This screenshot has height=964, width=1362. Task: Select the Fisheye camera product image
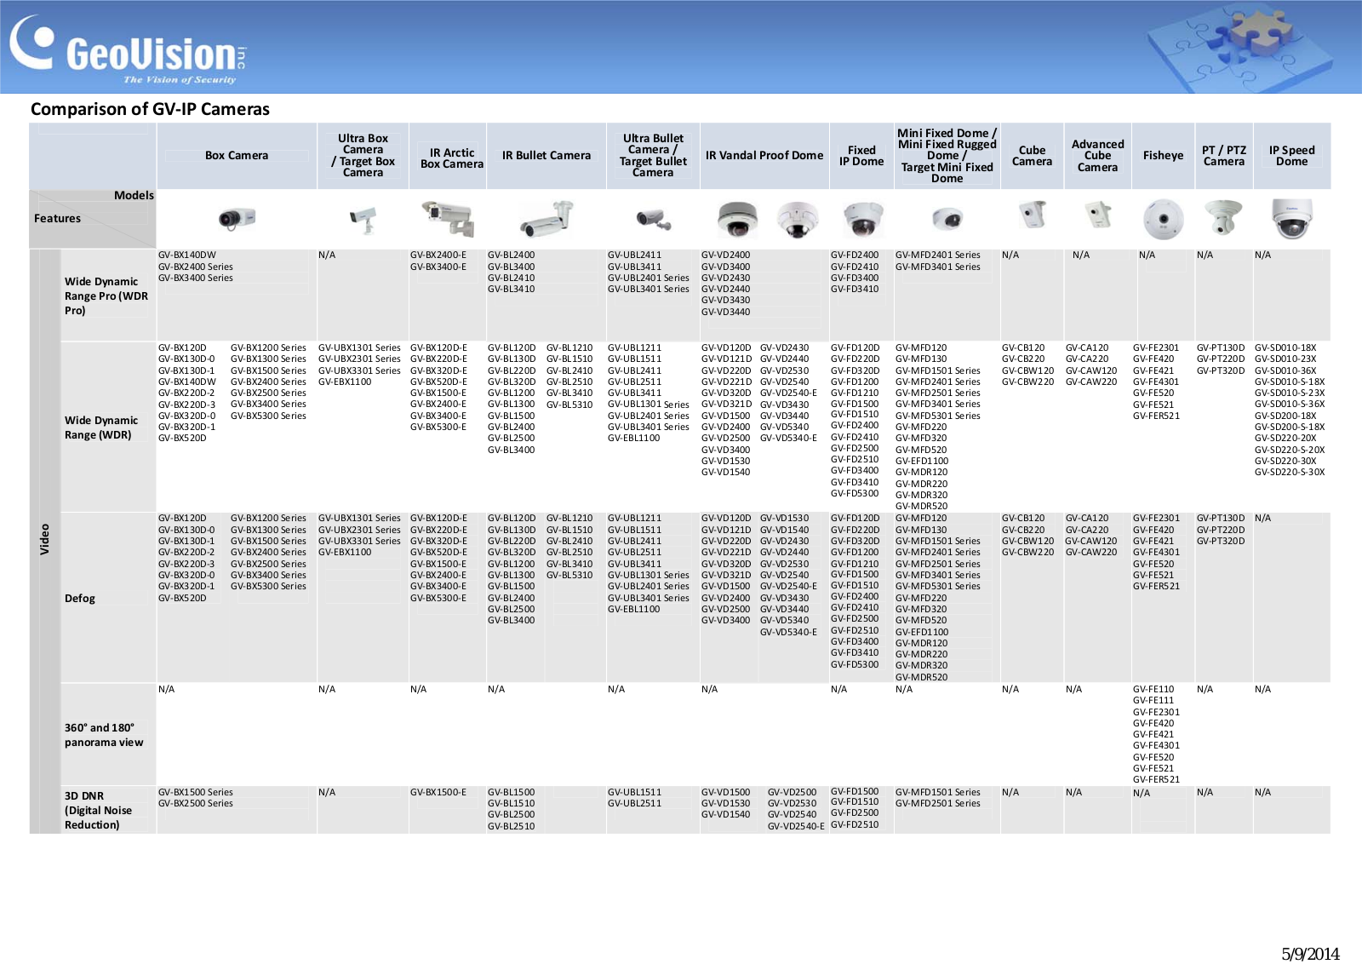click(x=1163, y=220)
